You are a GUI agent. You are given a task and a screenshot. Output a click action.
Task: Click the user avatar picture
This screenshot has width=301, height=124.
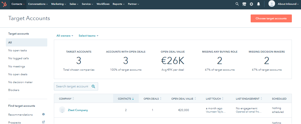(x=272, y=4)
